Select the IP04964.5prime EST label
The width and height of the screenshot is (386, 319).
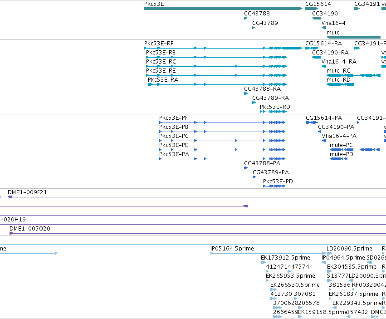pos(343,258)
